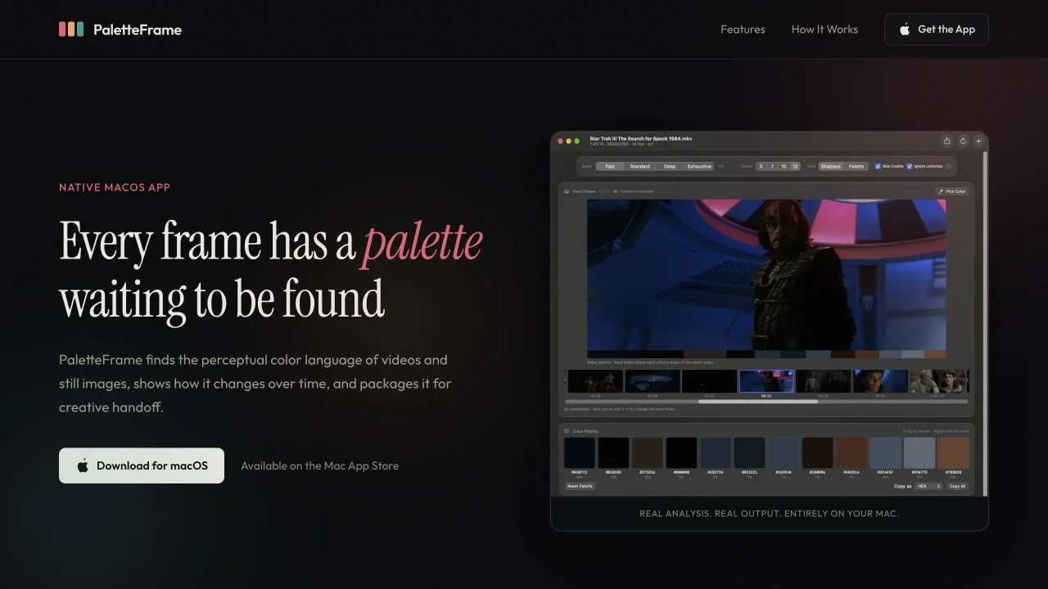Set color count to 10
This screenshot has height=589, width=1048.
[784, 166]
